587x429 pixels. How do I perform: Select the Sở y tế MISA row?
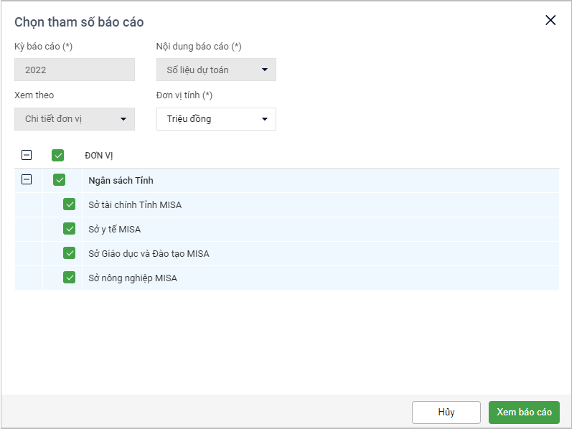[115, 230]
